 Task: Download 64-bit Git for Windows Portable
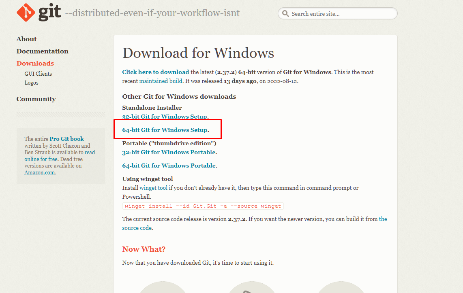coord(169,166)
